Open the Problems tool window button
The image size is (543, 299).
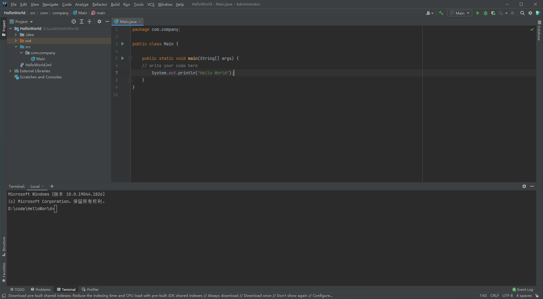click(x=41, y=289)
